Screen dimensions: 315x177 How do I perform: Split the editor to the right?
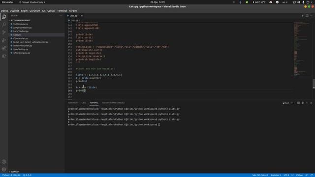pyautogui.click(x=307, y=16)
